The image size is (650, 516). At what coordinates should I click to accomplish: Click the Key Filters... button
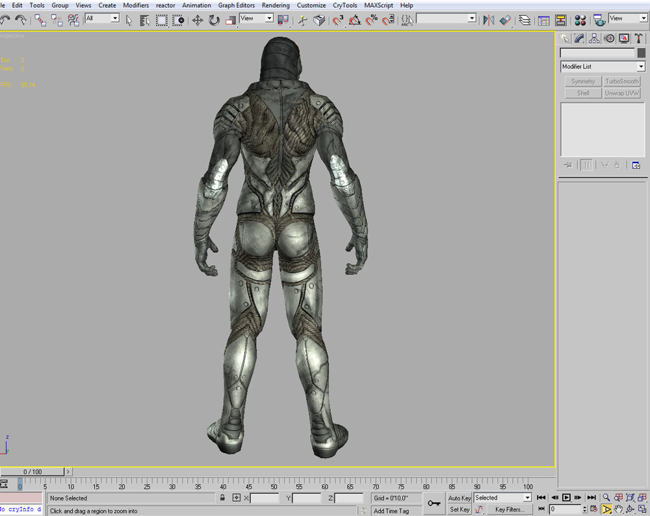pyautogui.click(x=509, y=510)
